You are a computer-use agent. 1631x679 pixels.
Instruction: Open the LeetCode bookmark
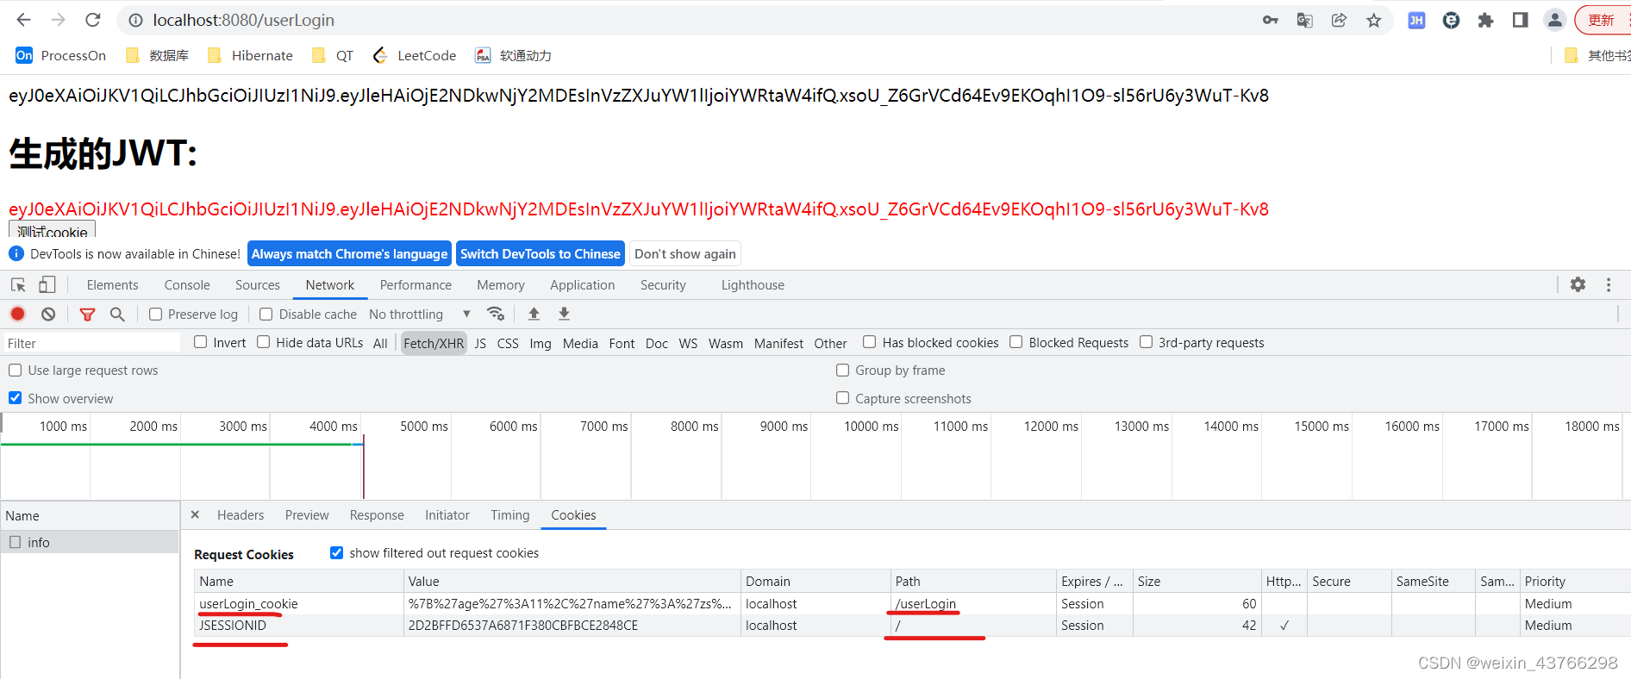[x=414, y=55]
